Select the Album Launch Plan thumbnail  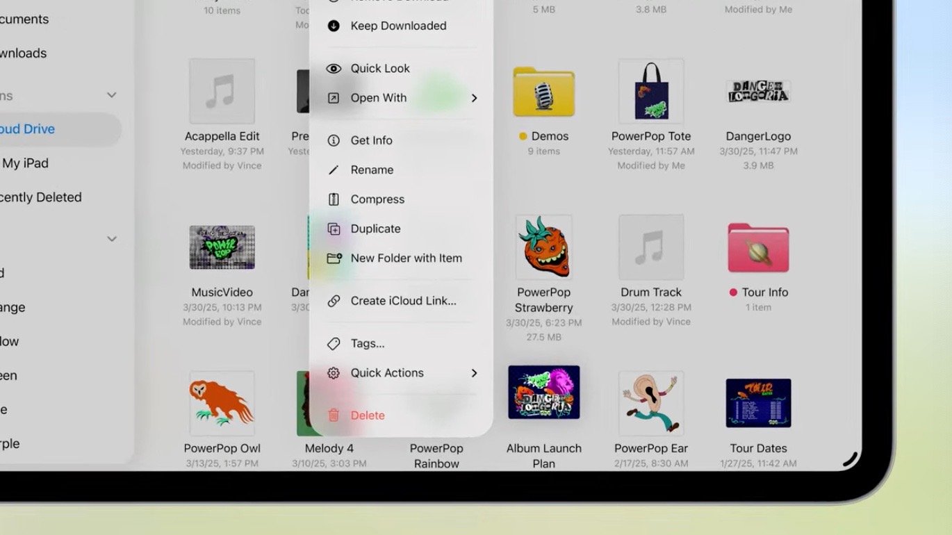pyautogui.click(x=544, y=393)
